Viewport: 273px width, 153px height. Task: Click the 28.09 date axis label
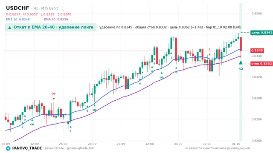[x=92, y=144]
